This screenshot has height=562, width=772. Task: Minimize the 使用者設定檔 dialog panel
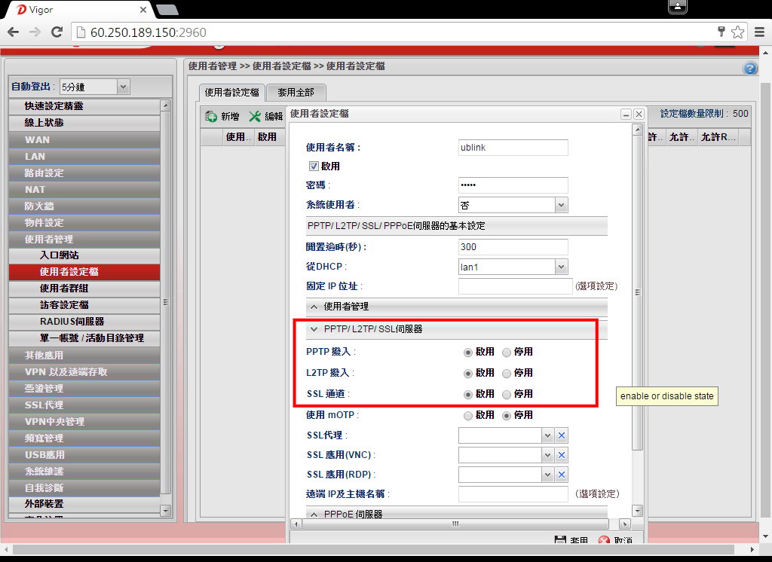(625, 115)
